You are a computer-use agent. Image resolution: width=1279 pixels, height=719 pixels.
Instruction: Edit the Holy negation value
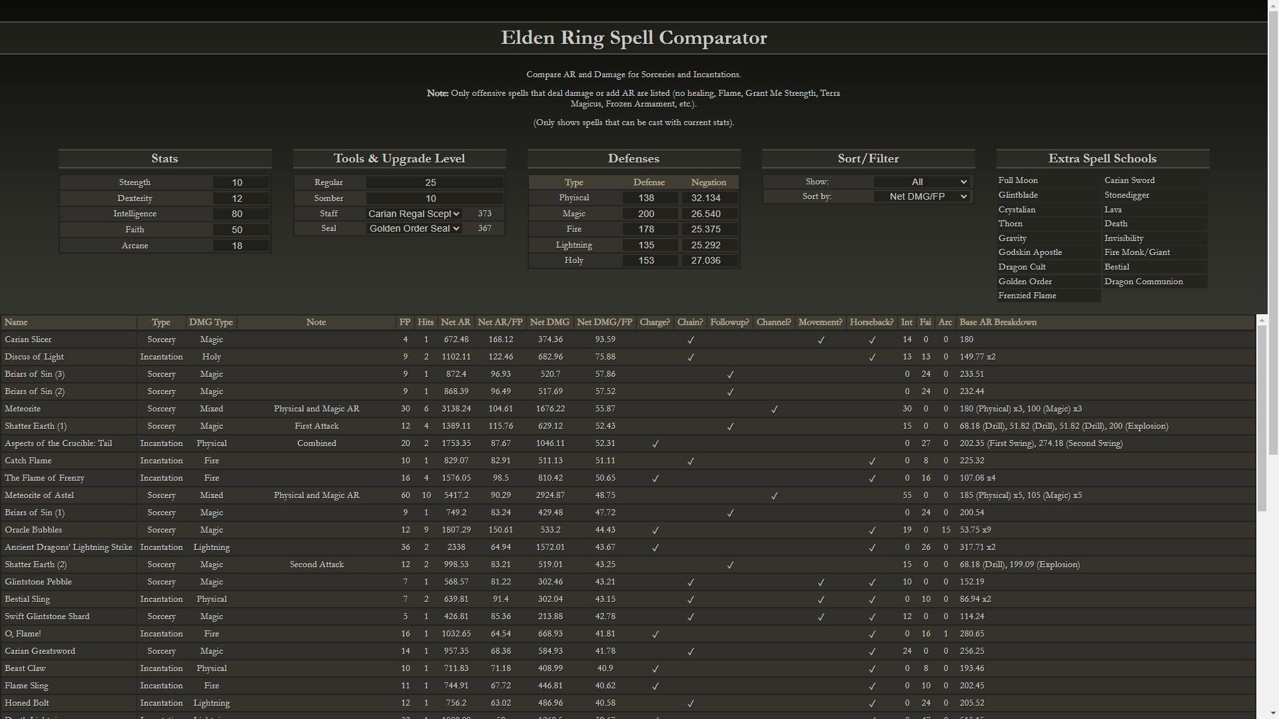(709, 260)
